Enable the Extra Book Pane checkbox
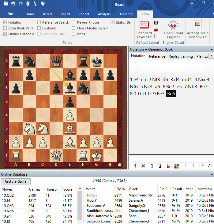The height and width of the screenshot is (224, 214). point(5,28)
